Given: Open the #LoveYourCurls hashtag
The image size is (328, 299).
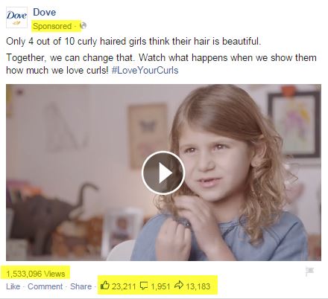Looking at the screenshot, I should (145, 71).
